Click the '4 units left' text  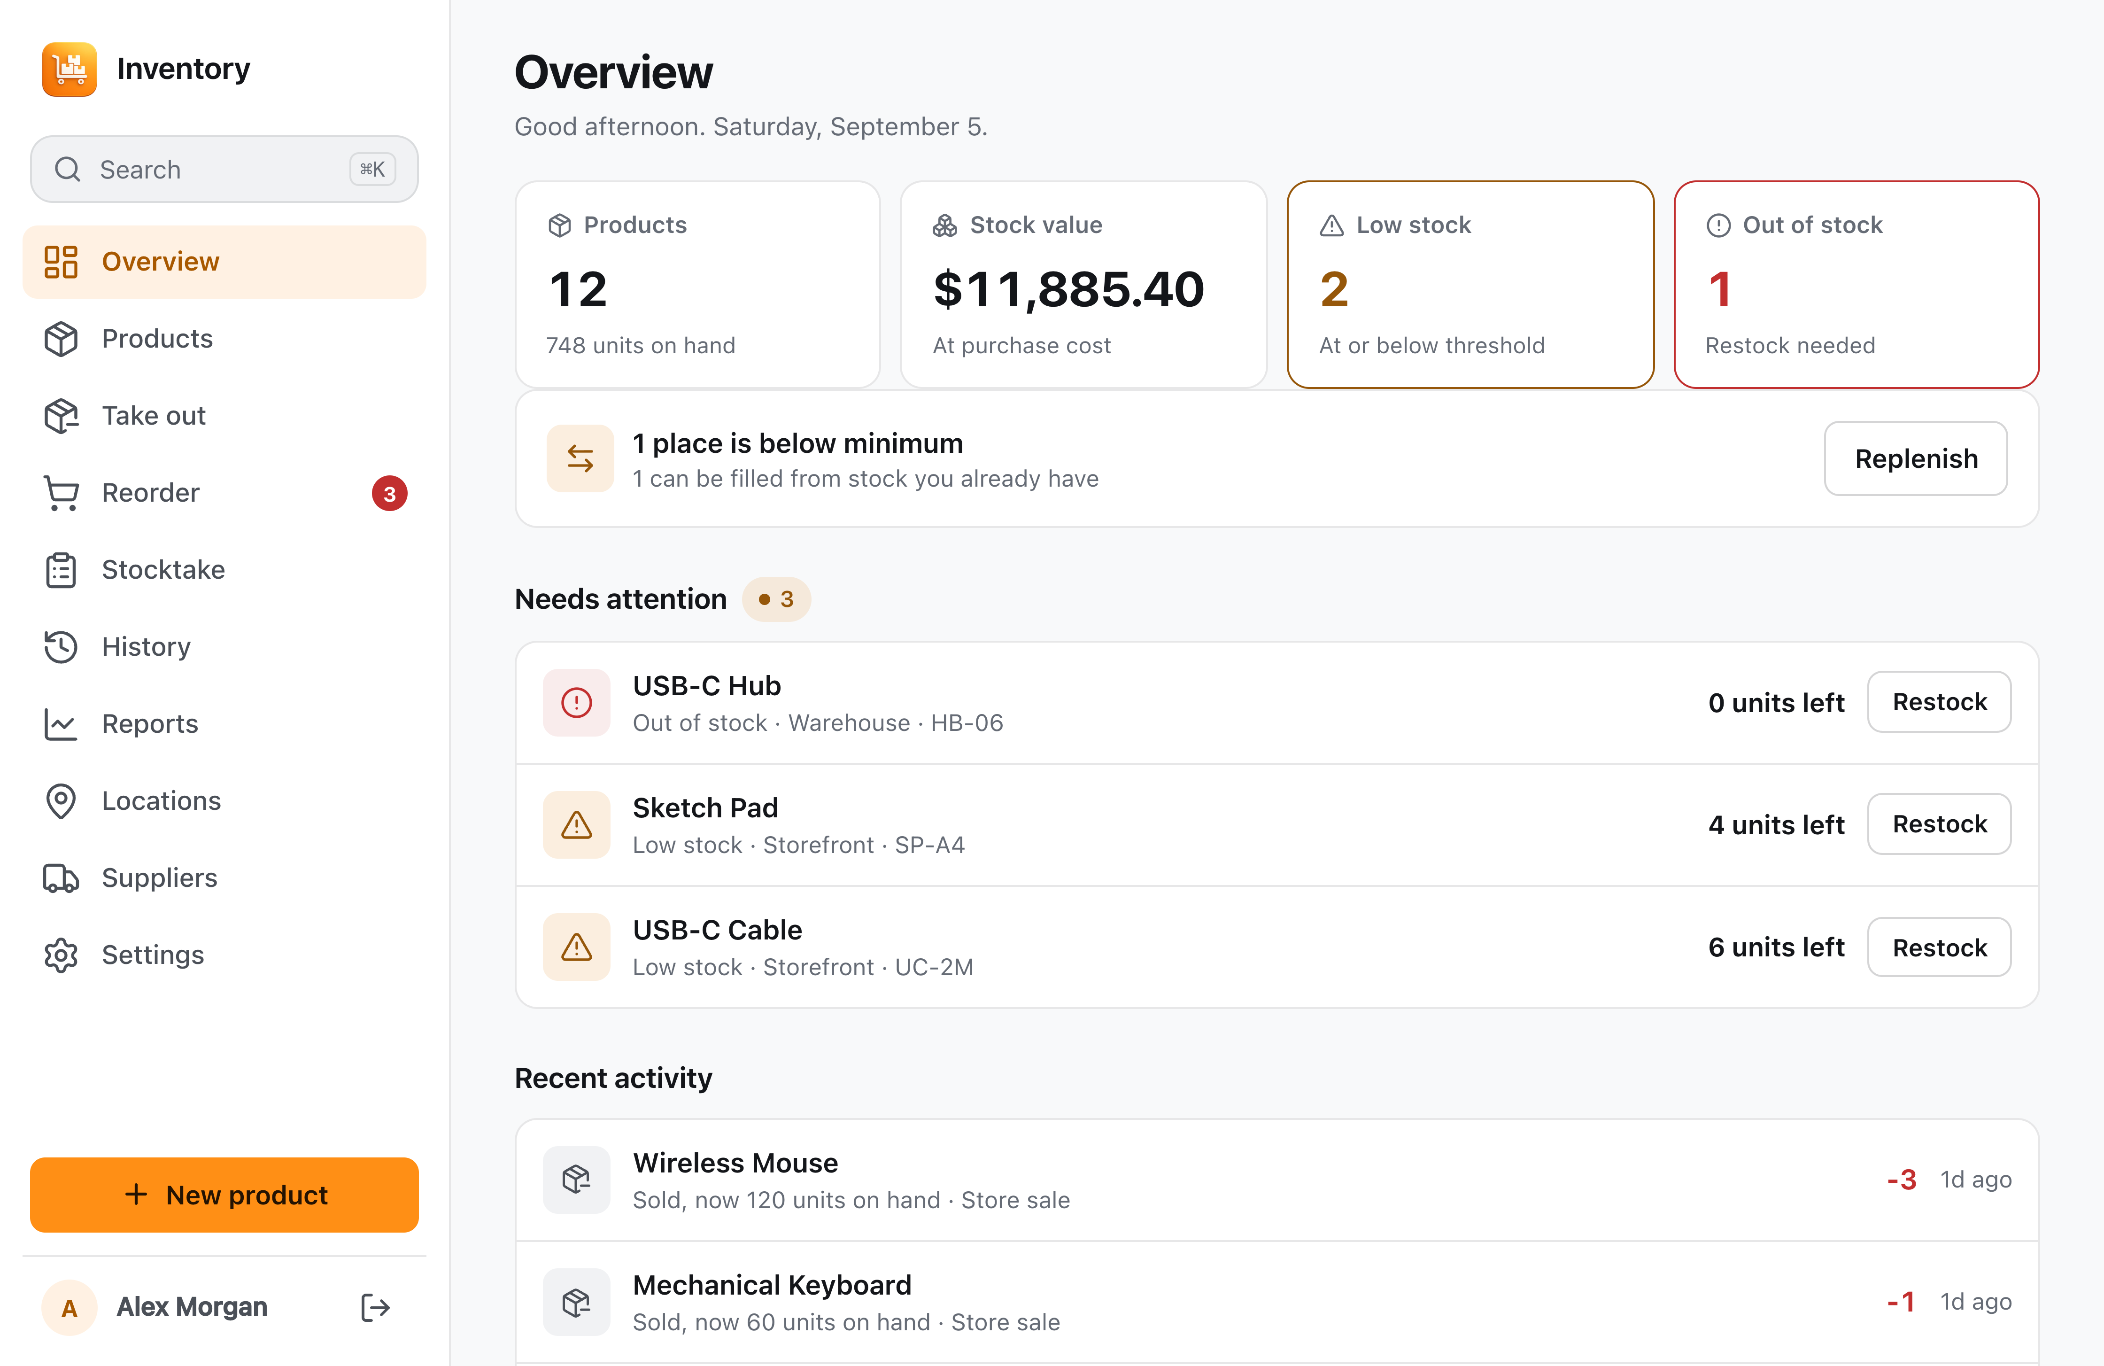[x=1776, y=825]
